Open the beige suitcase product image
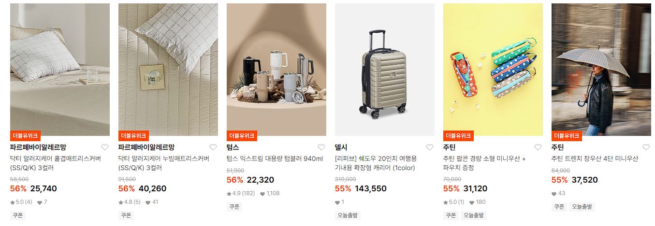This screenshot has height=226, width=655. pos(385,70)
